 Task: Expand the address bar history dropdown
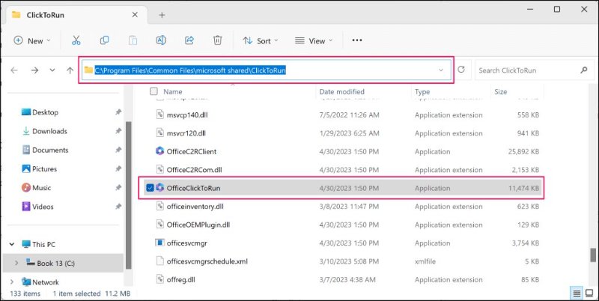(x=441, y=70)
